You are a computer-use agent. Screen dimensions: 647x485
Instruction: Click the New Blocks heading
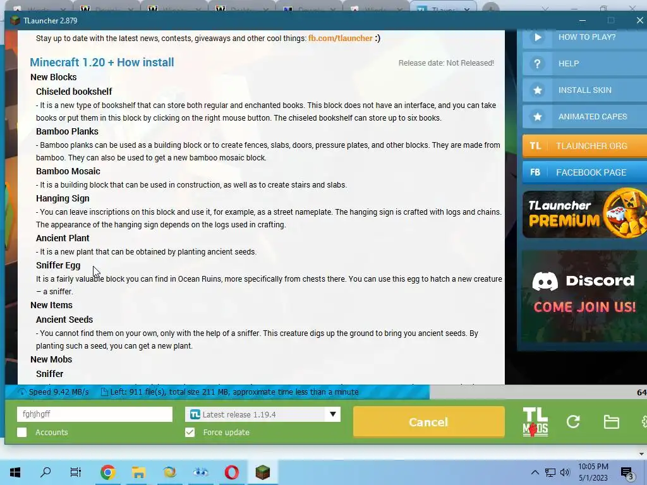click(54, 77)
